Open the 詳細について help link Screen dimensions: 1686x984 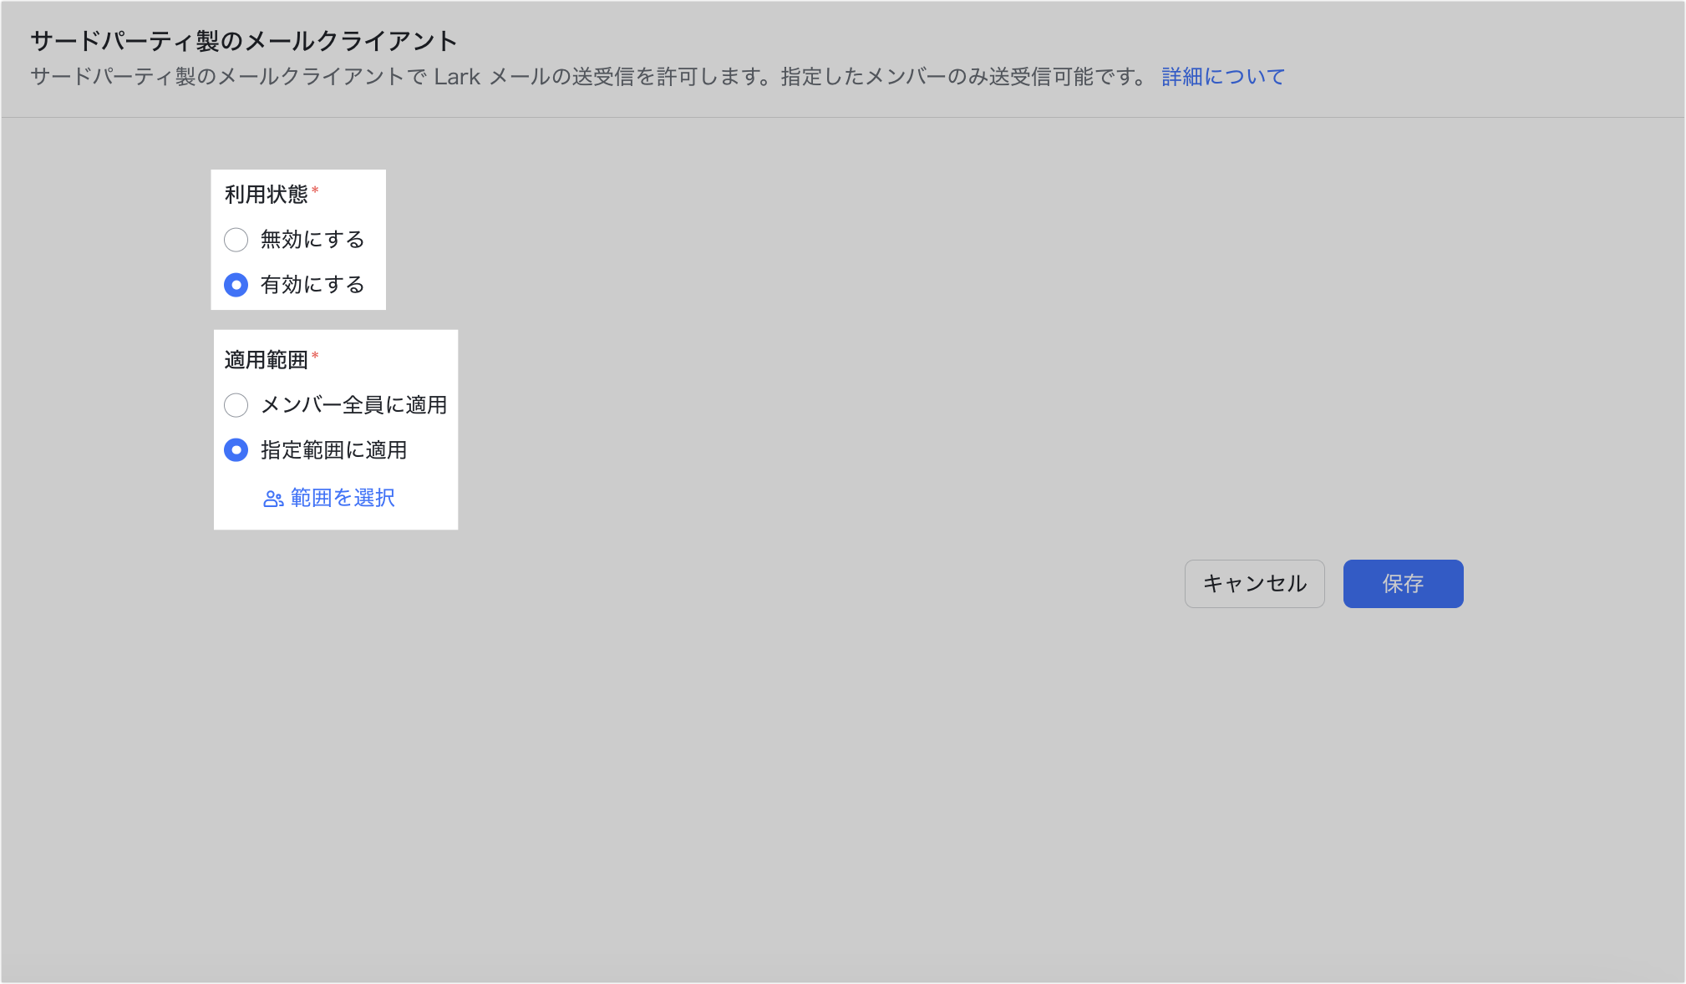tap(1222, 77)
